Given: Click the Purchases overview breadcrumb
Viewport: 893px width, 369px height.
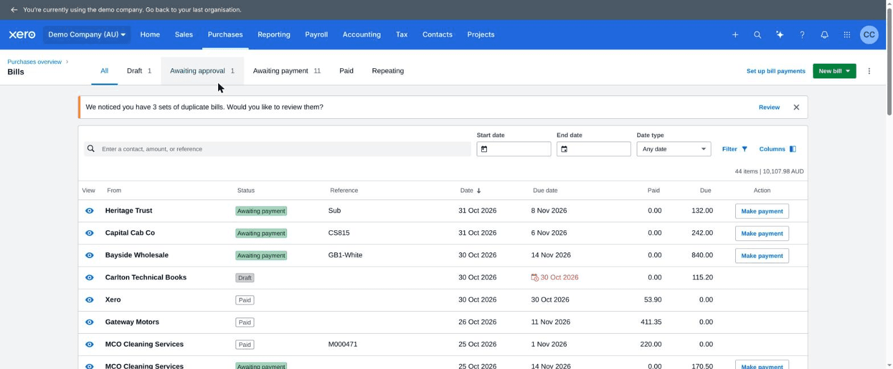Looking at the screenshot, I should (34, 62).
